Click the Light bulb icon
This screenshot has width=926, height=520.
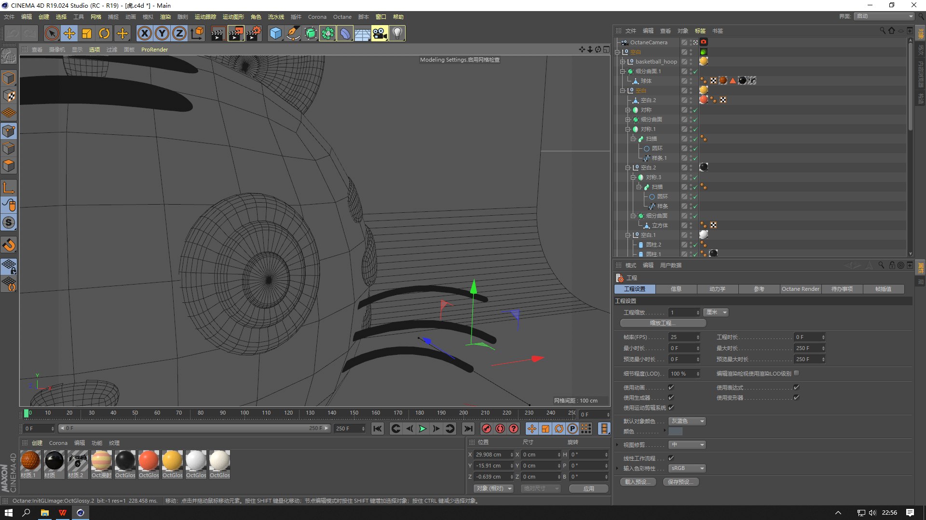(397, 33)
